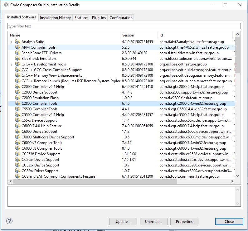Click the C6000 7.4.0 Help Feature icon

click(x=17, y=126)
